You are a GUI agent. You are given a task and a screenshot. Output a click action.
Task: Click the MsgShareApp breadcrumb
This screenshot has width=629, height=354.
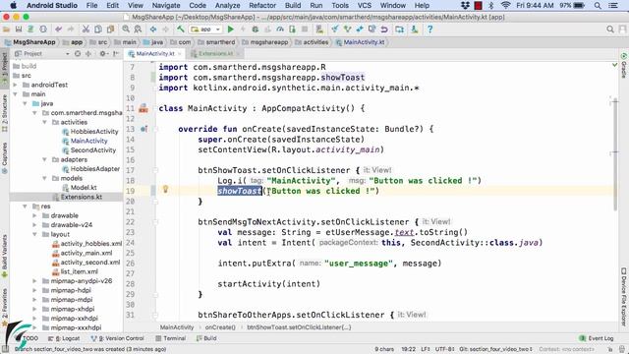tap(29, 42)
